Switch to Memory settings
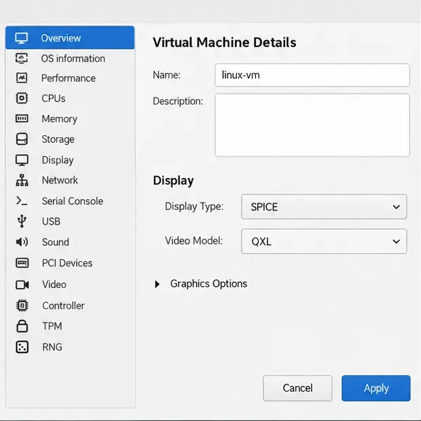The width and height of the screenshot is (421, 421). click(59, 119)
